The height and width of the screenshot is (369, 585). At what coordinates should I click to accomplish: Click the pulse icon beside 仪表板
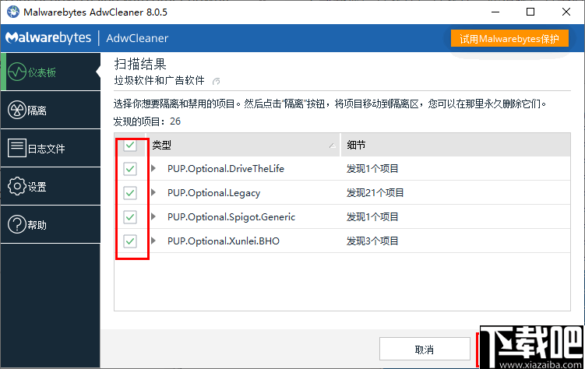[17, 72]
